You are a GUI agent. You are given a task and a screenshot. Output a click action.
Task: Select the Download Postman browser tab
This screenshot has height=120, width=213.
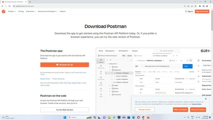14,2
